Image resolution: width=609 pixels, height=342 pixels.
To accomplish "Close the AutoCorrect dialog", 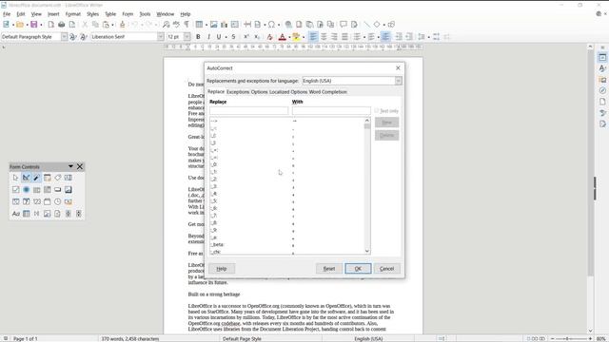I will click(398, 67).
